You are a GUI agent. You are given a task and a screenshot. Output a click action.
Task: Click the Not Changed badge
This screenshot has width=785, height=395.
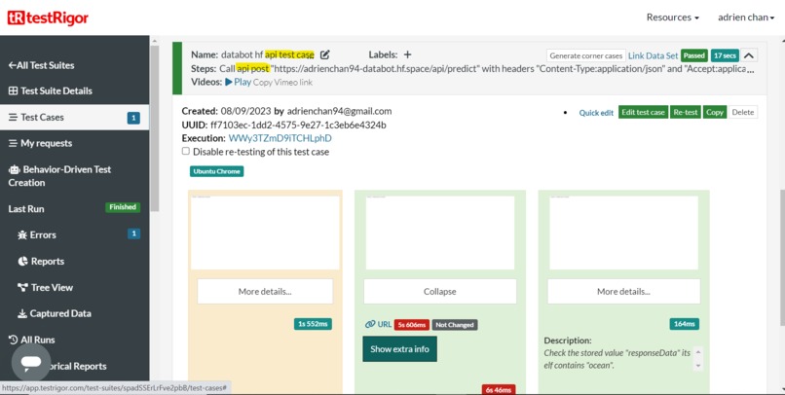pyautogui.click(x=455, y=325)
